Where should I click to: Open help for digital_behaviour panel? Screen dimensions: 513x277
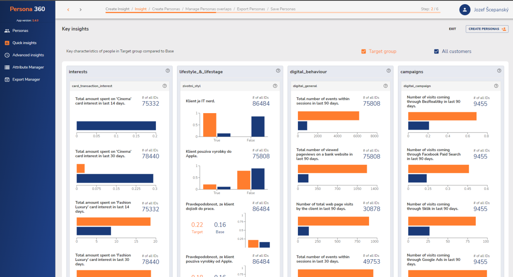pyautogui.click(x=388, y=71)
